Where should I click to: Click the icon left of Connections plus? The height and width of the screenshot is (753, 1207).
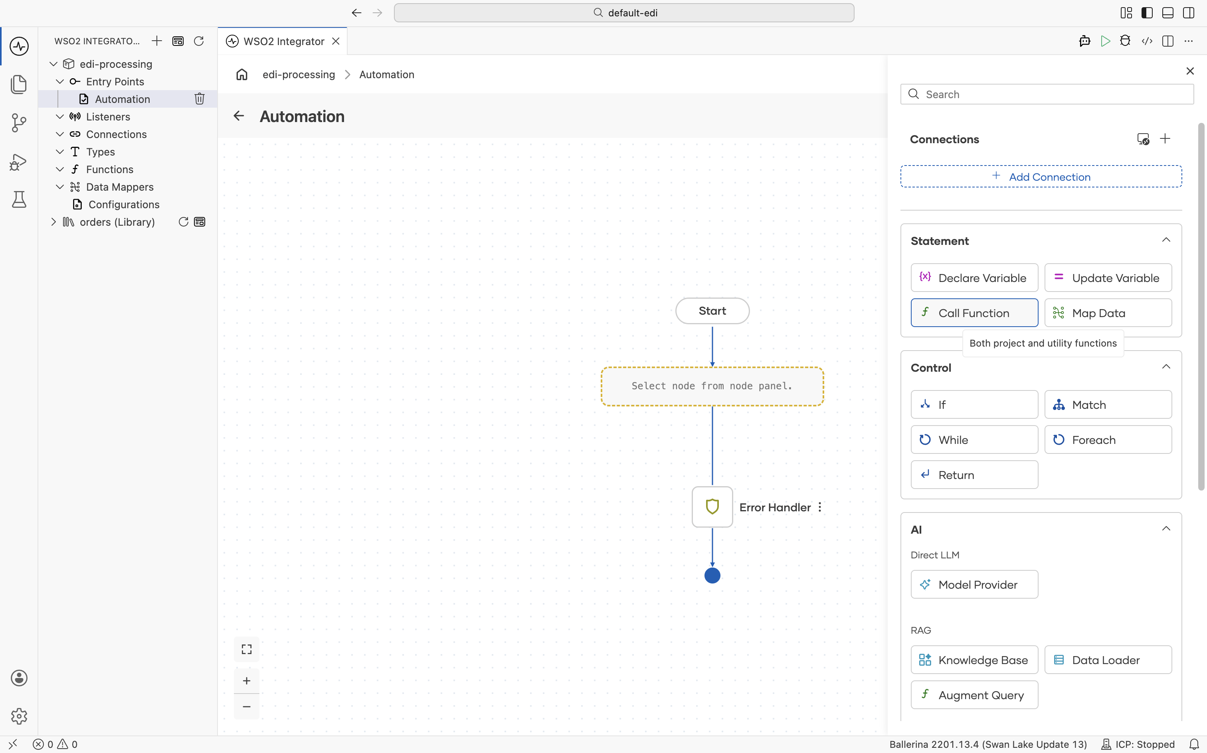coord(1143,139)
